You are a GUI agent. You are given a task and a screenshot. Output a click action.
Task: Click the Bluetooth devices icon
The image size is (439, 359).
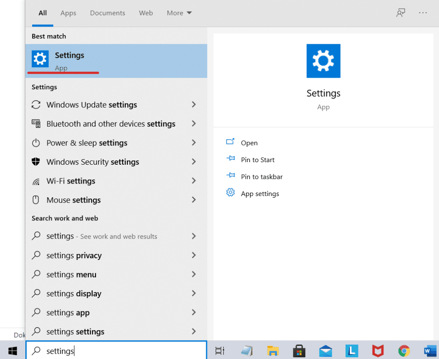coord(36,124)
